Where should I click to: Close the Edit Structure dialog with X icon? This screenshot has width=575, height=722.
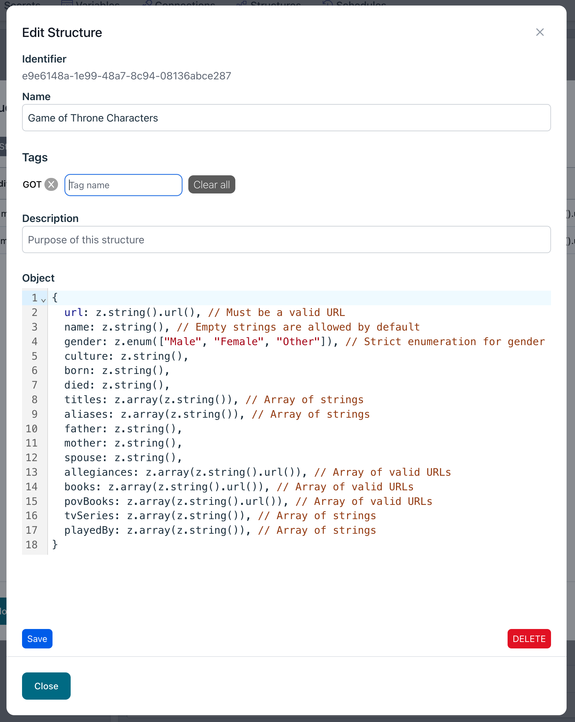pos(539,32)
